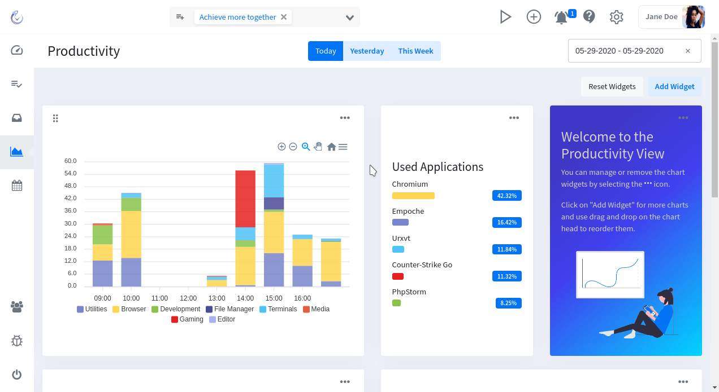Open the users group sidebar icon
Screen dimensions: 719x392
click(17, 307)
